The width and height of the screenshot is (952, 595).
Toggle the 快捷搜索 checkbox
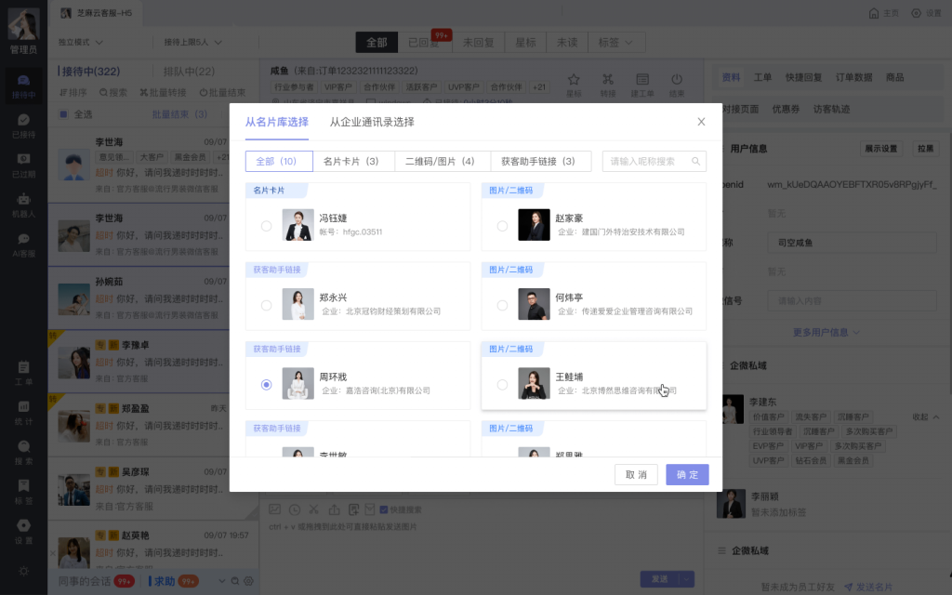[384, 509]
